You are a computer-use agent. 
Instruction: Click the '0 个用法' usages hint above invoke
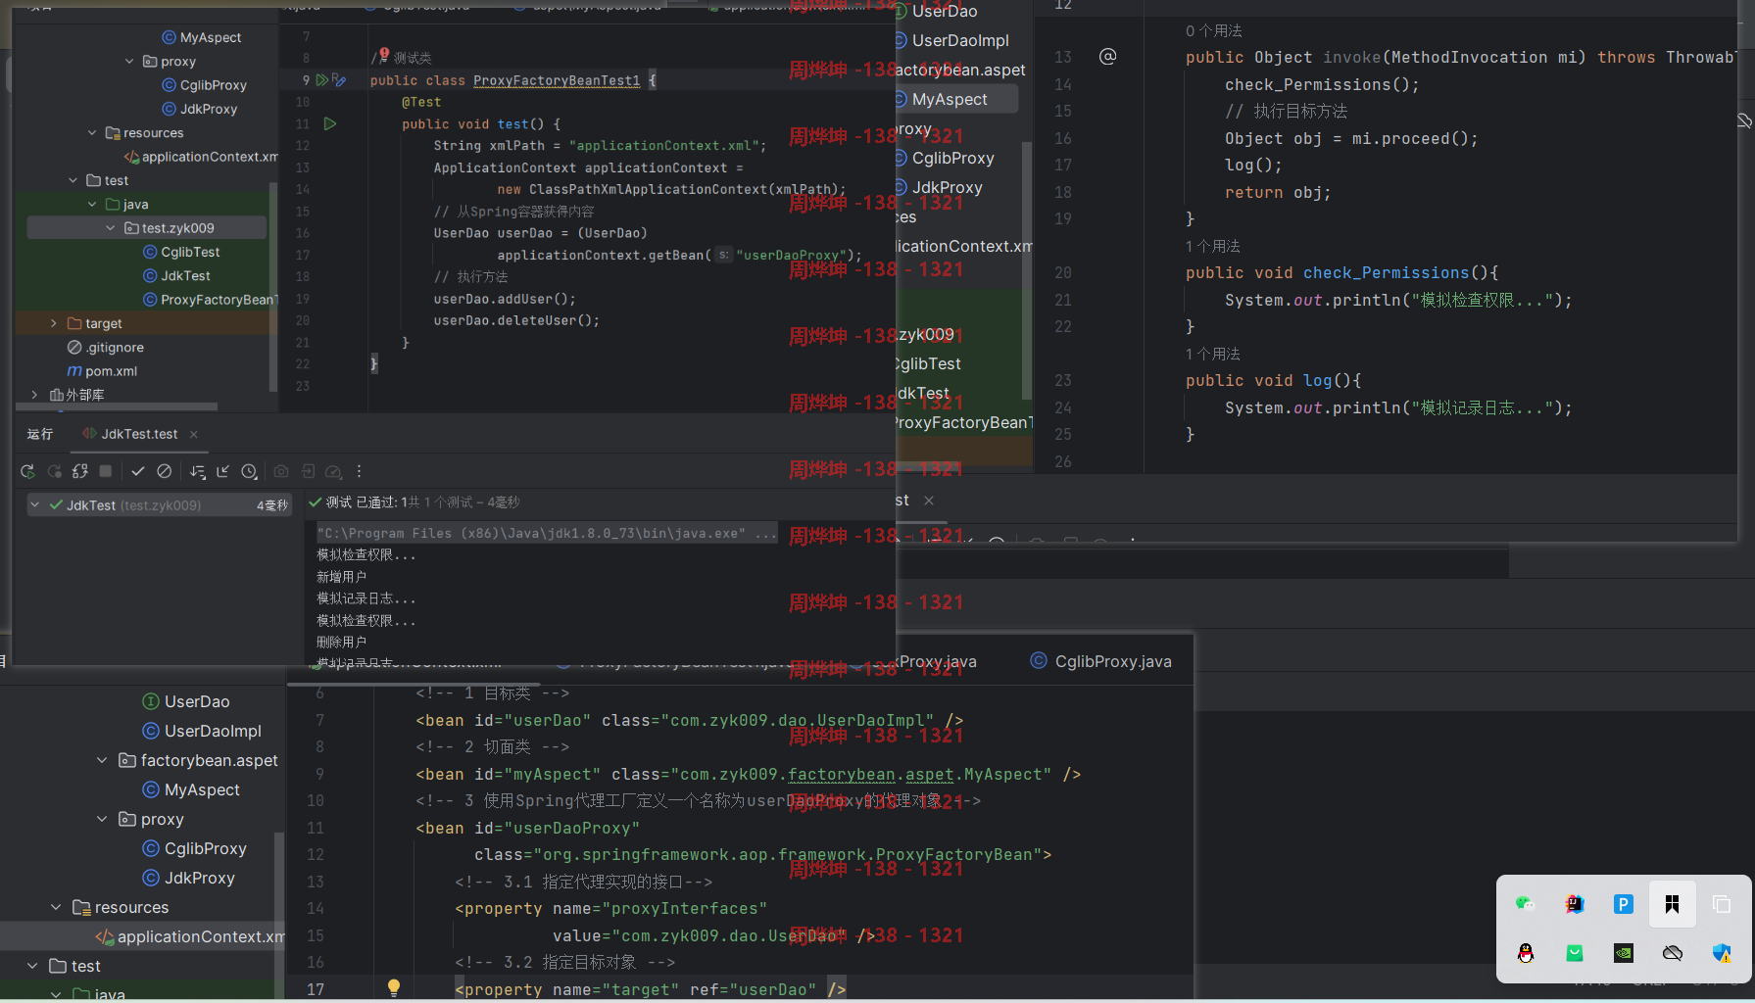click(x=1213, y=31)
